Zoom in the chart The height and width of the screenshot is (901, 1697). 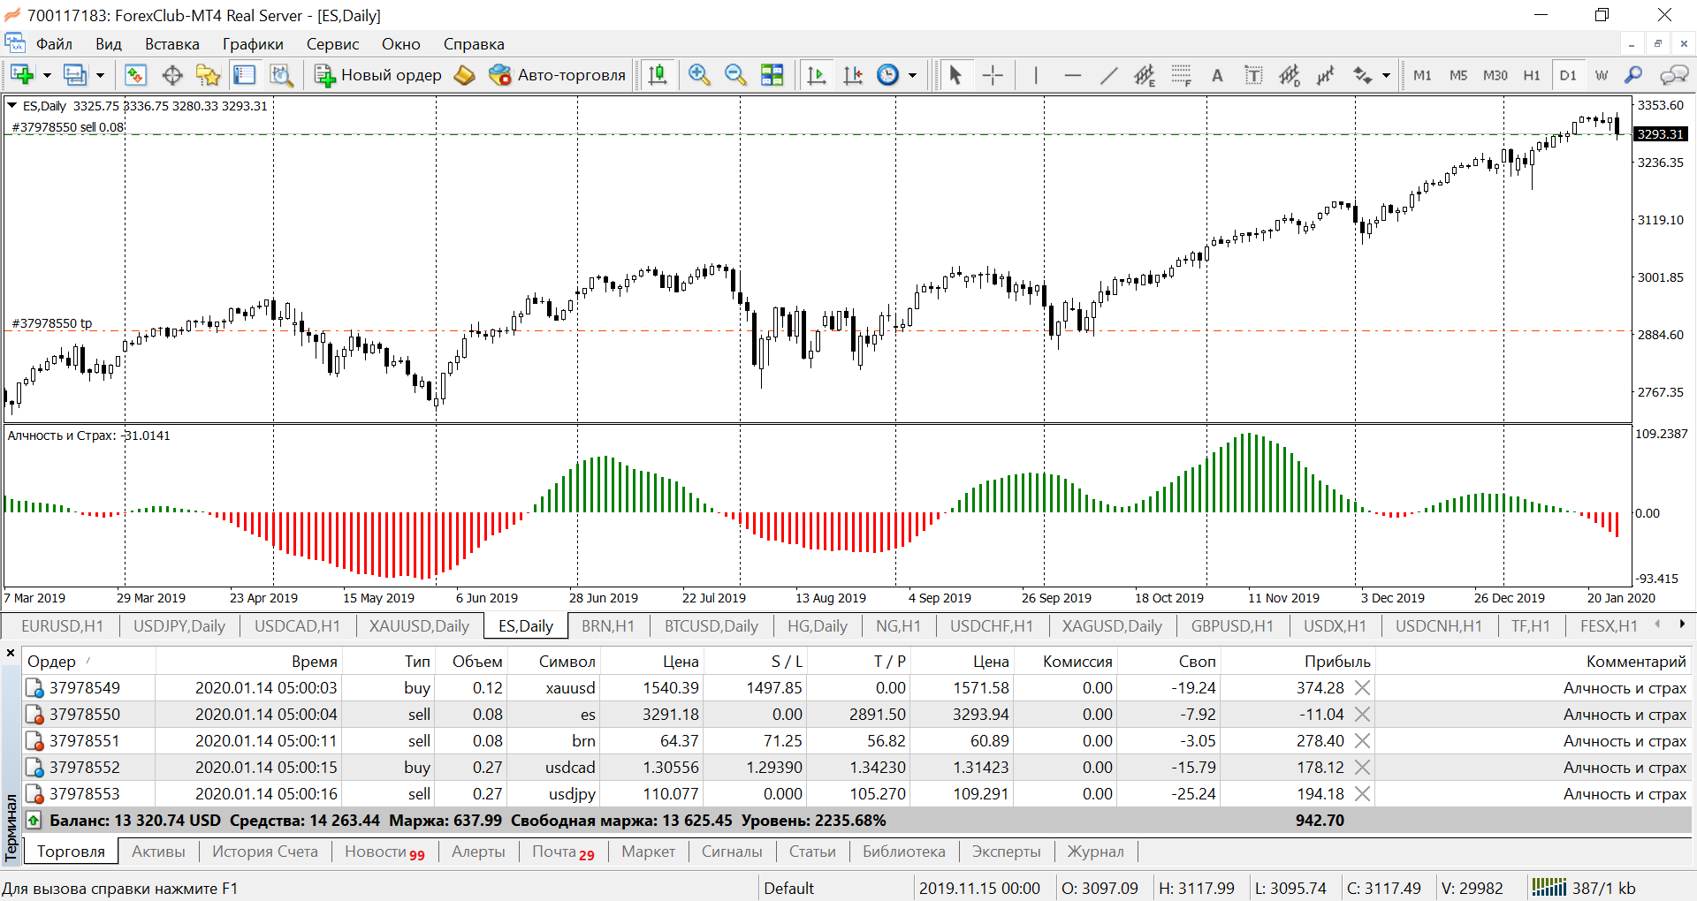click(699, 75)
